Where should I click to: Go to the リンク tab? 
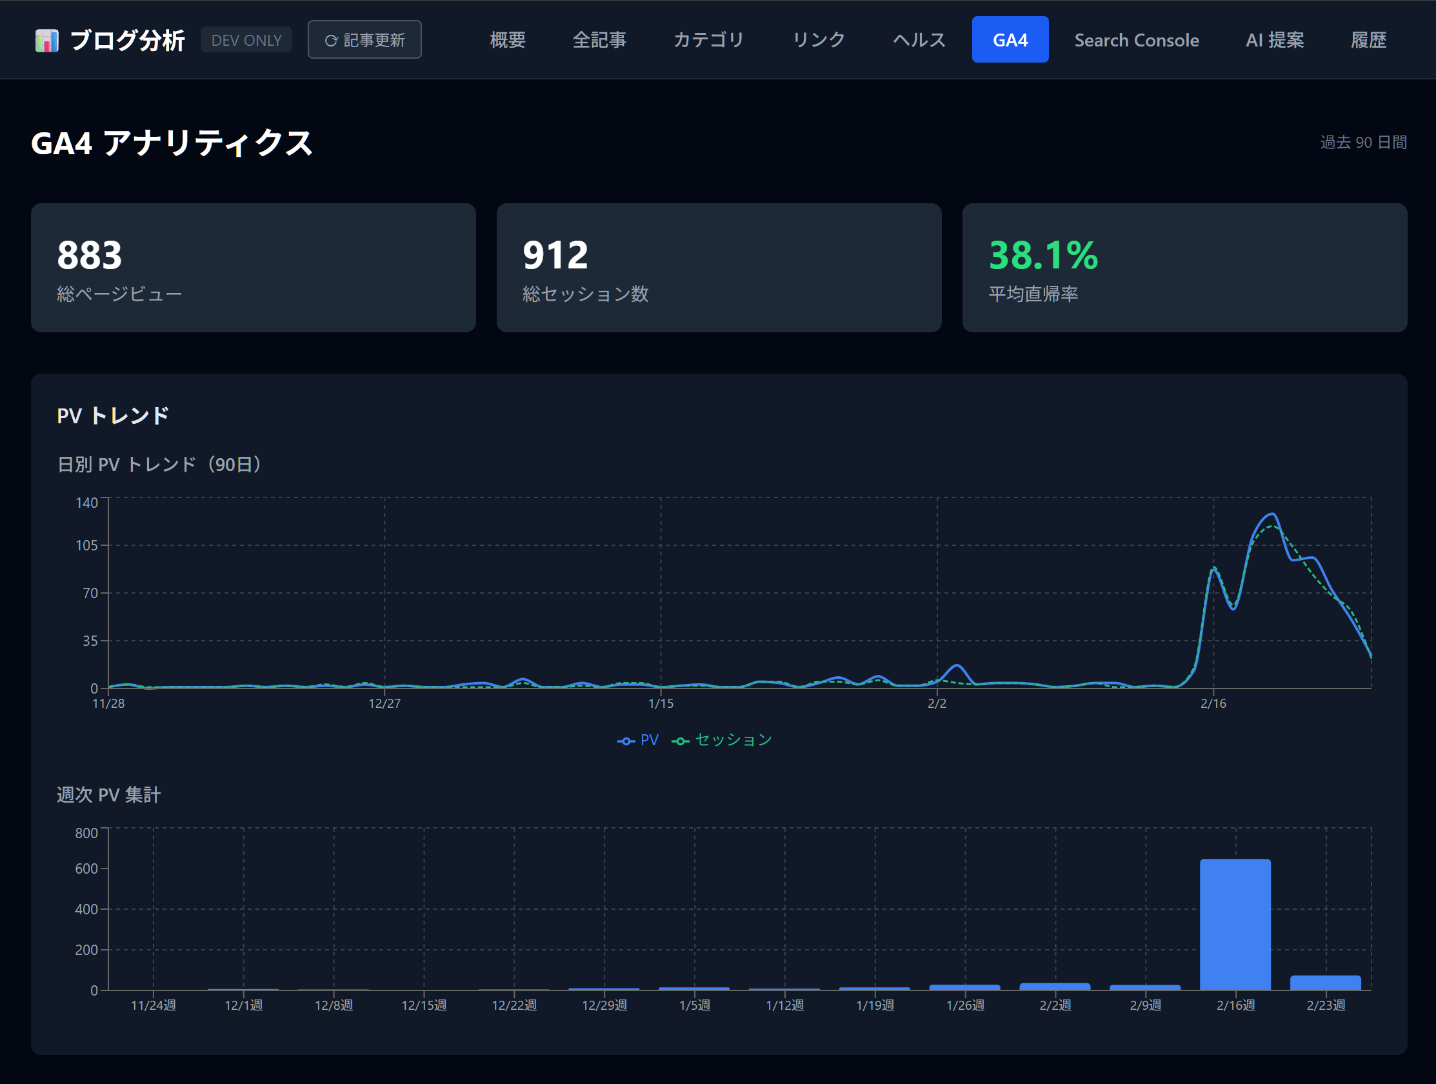click(819, 40)
